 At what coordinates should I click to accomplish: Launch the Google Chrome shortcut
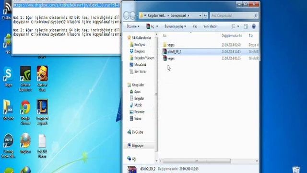(x=25, y=112)
